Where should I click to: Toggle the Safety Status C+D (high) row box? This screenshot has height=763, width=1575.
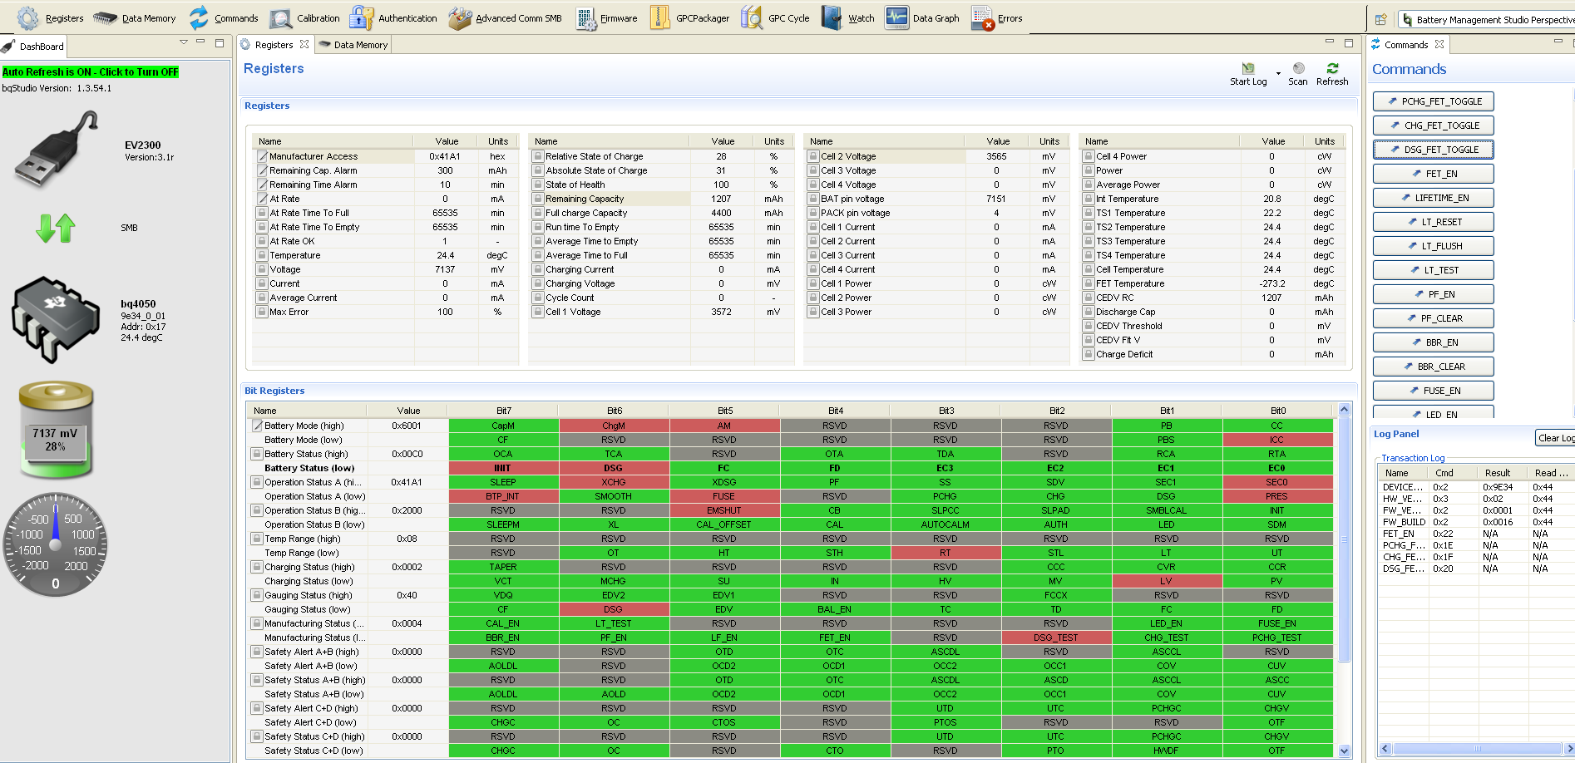click(258, 736)
